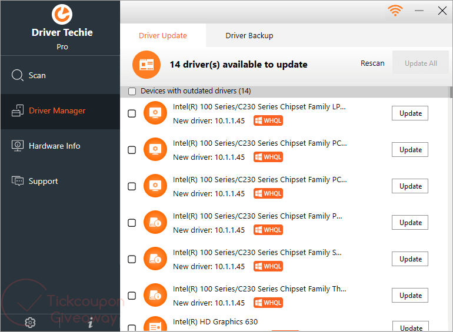Click the Intel HD Graphics 630 device icon
This screenshot has width=453, height=332.
click(155, 324)
